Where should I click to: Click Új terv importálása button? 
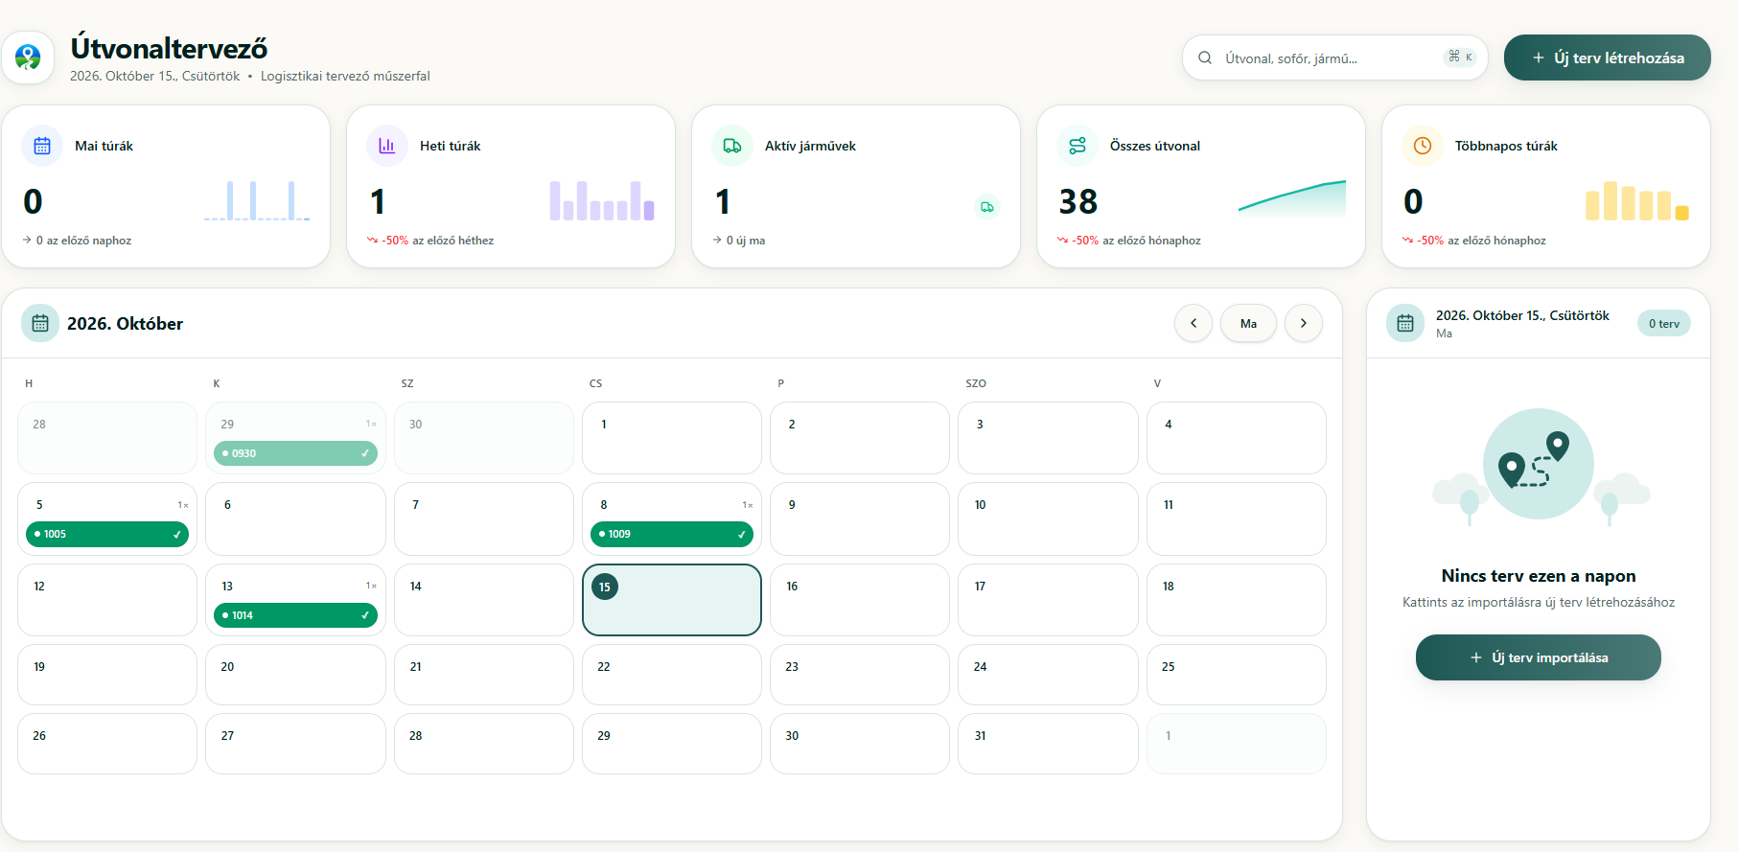[x=1539, y=657]
